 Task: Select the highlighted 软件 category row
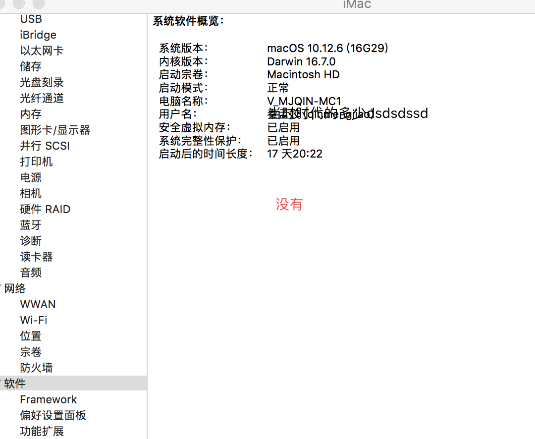click(73, 384)
